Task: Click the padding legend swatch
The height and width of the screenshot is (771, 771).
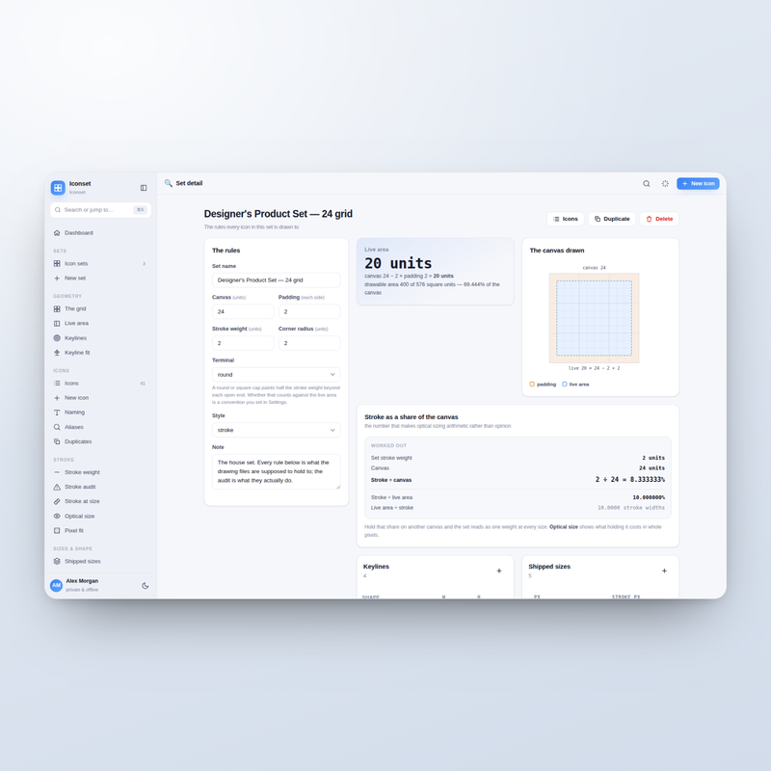Action: pyautogui.click(x=532, y=384)
